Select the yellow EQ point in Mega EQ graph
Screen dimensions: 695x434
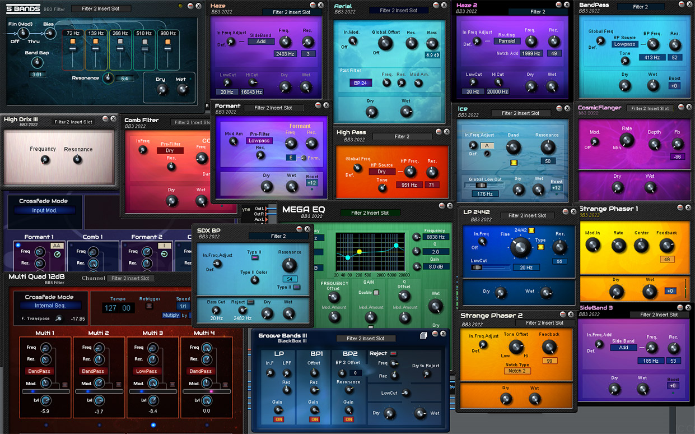(360, 252)
